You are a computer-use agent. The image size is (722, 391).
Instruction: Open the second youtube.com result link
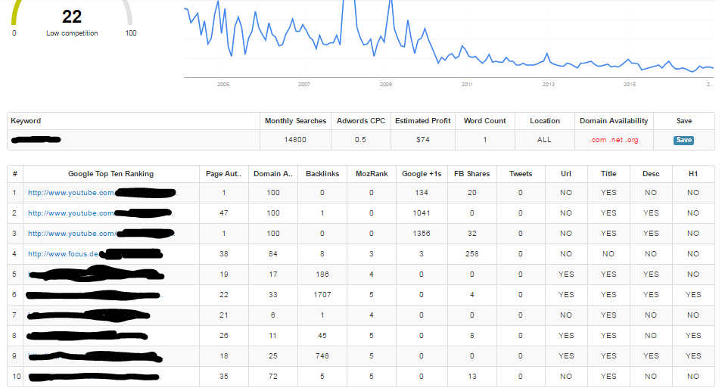100,213
